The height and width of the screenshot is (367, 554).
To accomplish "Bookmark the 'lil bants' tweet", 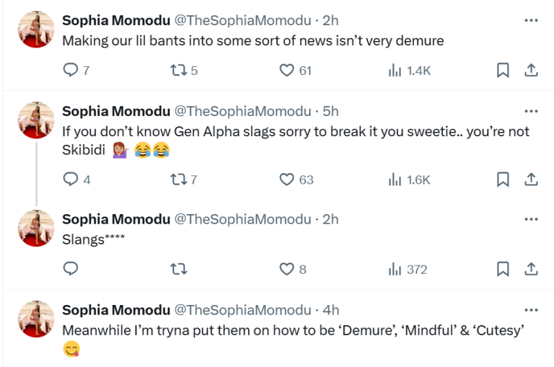I will pyautogui.click(x=503, y=70).
